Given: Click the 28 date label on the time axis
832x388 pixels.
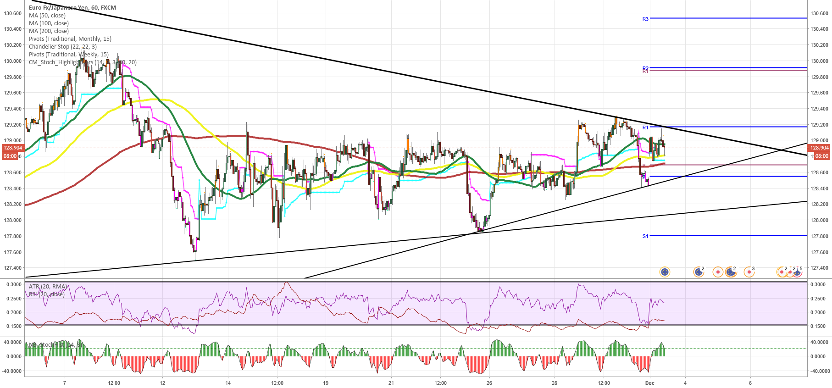Looking at the screenshot, I should click(x=555, y=383).
